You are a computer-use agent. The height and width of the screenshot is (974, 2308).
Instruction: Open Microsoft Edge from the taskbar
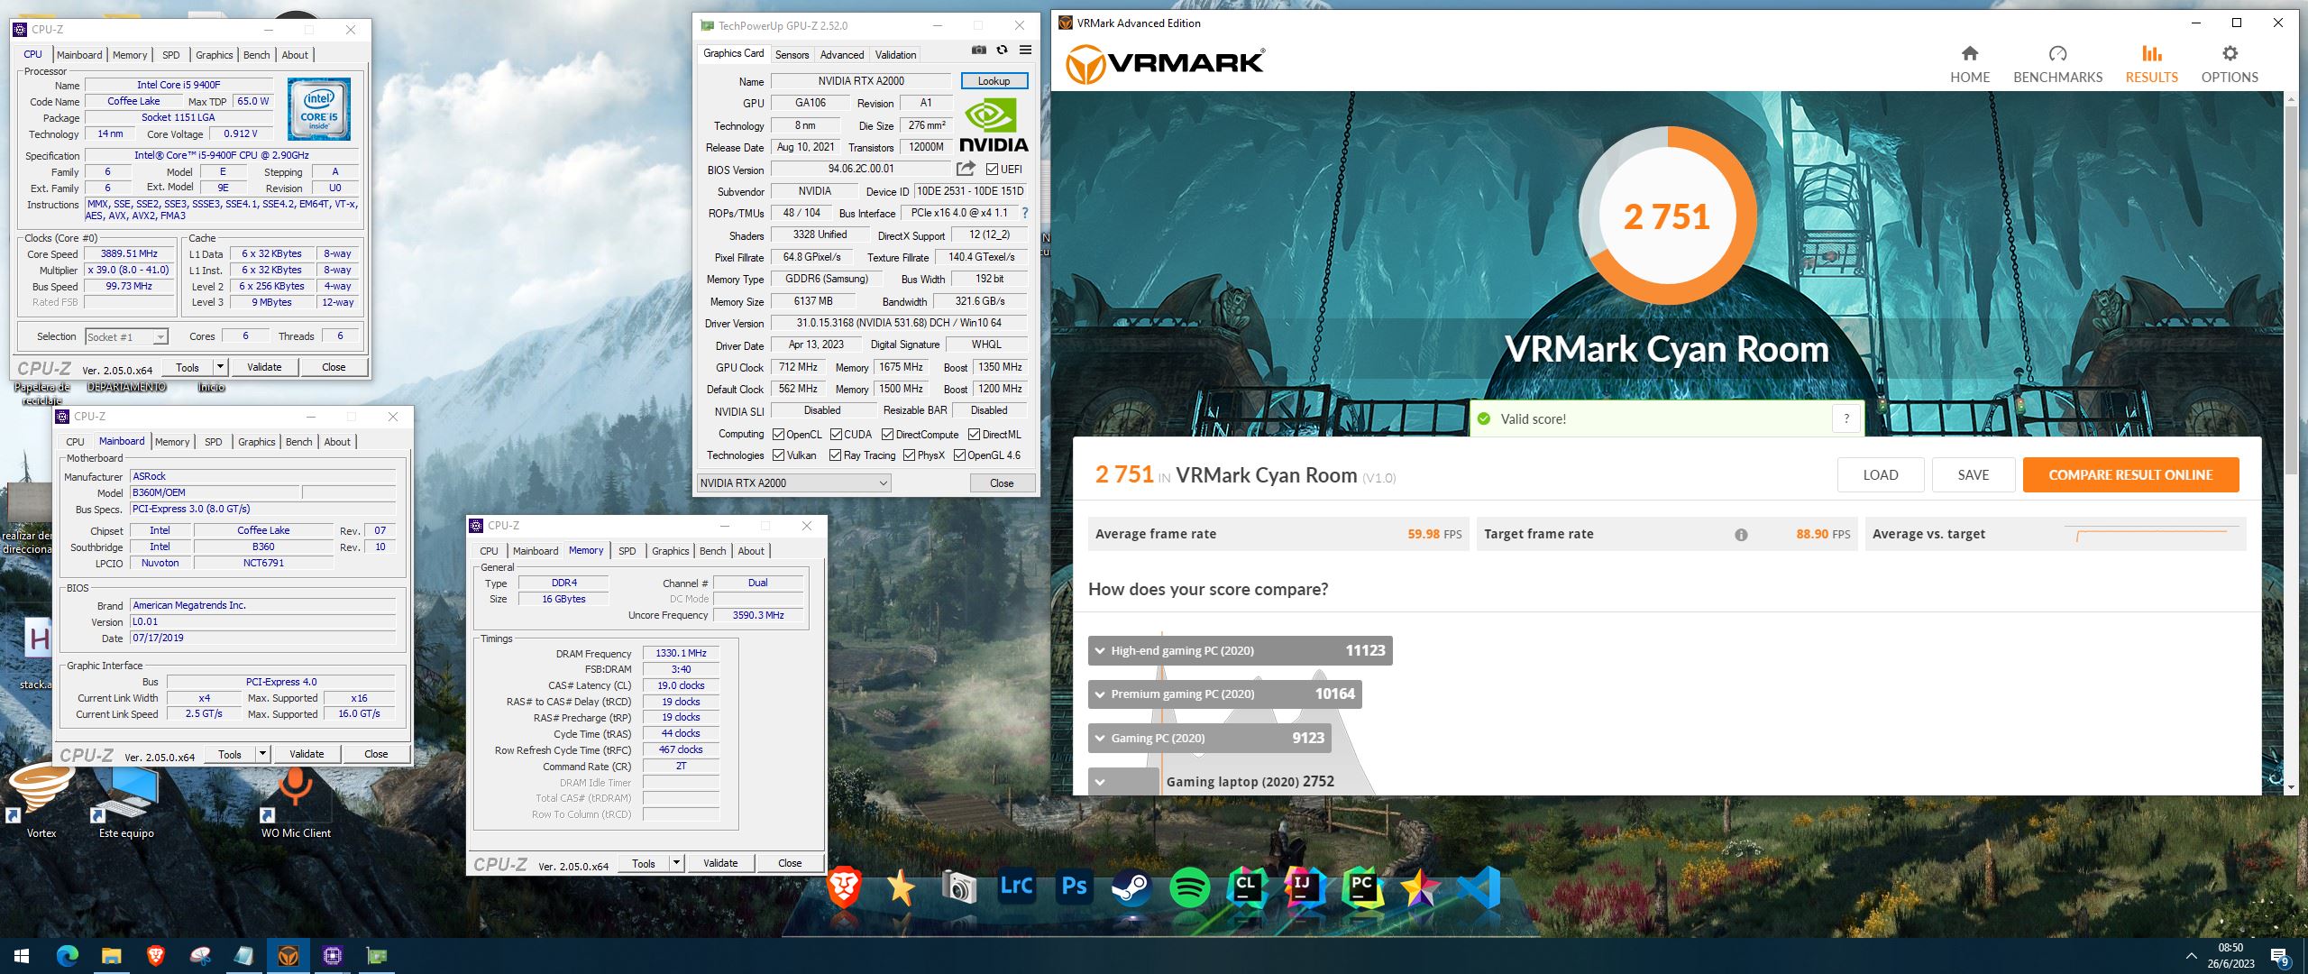click(67, 955)
